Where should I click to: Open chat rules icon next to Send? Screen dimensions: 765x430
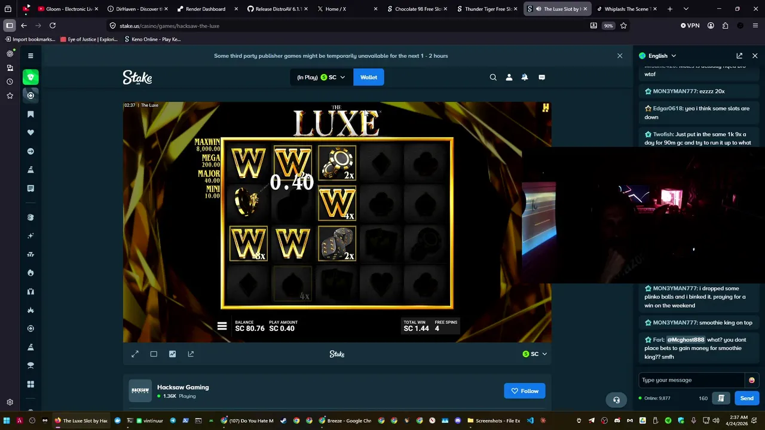point(721,398)
